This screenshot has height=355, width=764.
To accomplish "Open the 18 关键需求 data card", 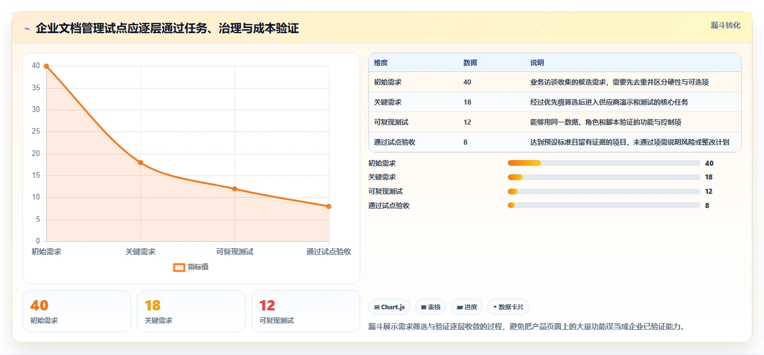I will 191,311.
